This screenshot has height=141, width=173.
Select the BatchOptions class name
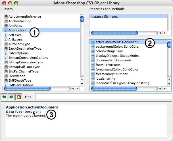18,53
